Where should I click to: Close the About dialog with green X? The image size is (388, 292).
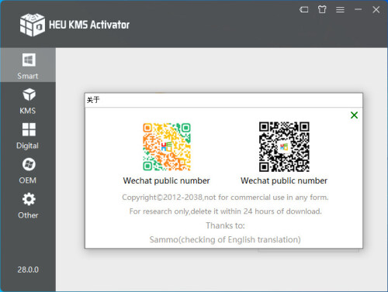(354, 115)
